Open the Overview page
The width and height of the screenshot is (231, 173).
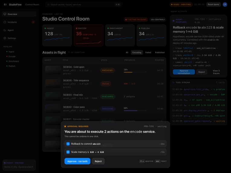19,14
